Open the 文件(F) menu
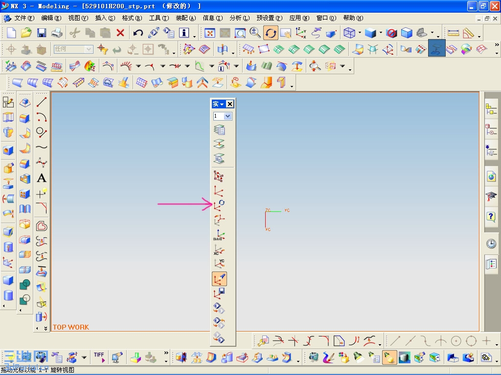Image resolution: width=501 pixels, height=375 pixels. coord(24,18)
